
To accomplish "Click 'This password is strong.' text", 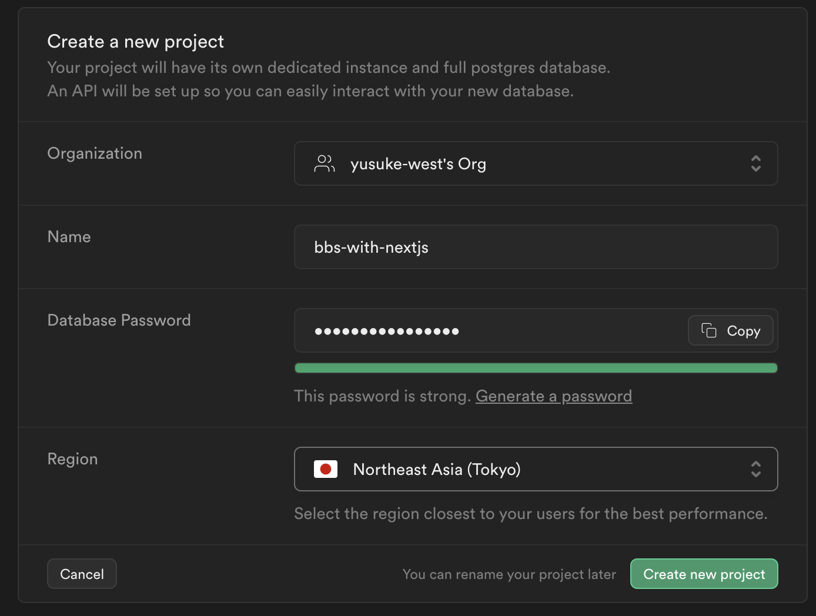I will point(383,396).
